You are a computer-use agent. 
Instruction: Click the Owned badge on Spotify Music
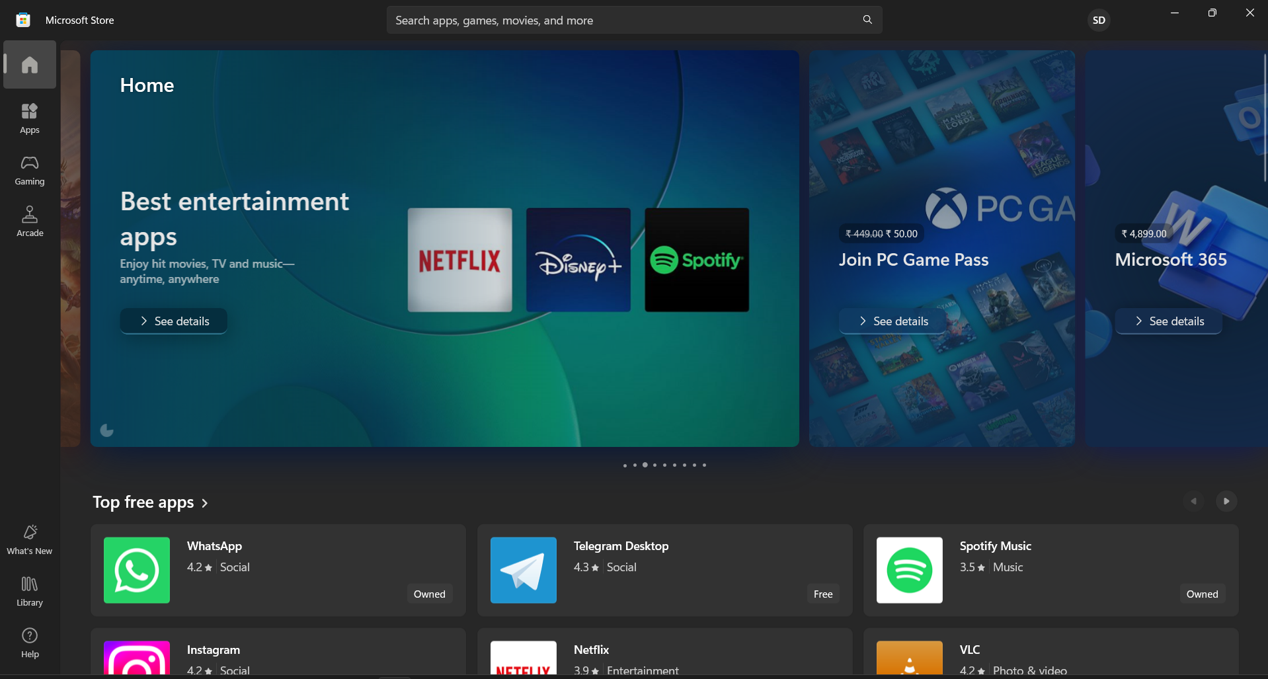tap(1202, 594)
